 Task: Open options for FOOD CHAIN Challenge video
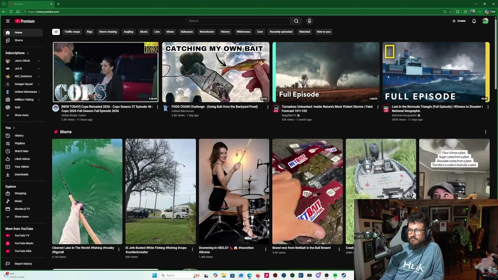click(268, 107)
